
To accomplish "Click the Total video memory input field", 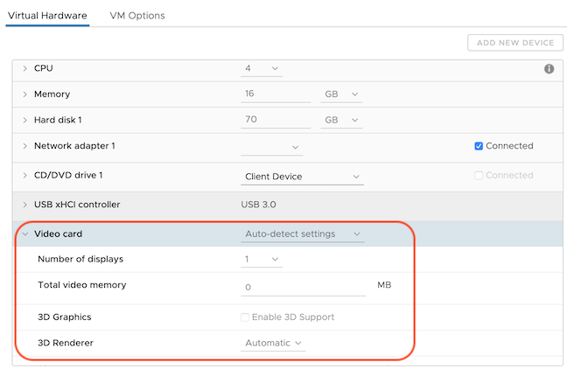I will 303,288.
